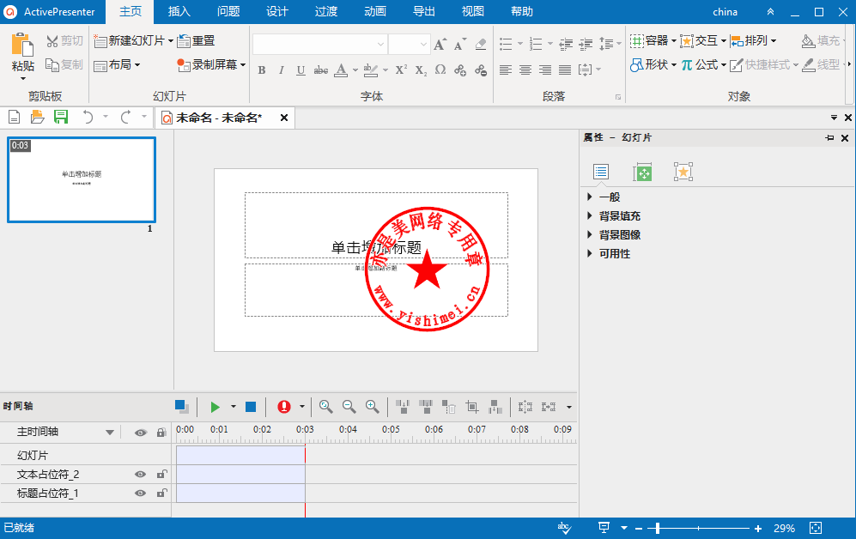Image resolution: width=856 pixels, height=539 pixels.
Task: Insert a symbol with the Omega icon
Action: pos(440,70)
